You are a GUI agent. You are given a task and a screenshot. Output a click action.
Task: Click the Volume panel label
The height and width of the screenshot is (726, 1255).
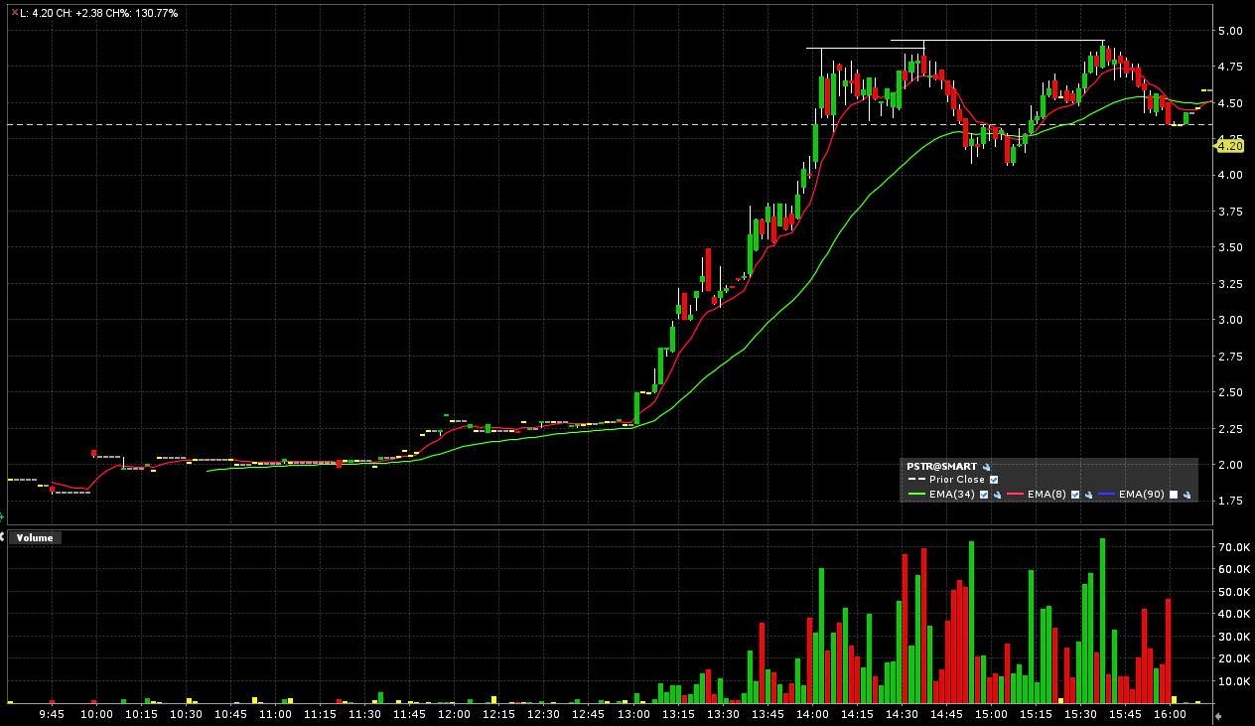coord(34,537)
